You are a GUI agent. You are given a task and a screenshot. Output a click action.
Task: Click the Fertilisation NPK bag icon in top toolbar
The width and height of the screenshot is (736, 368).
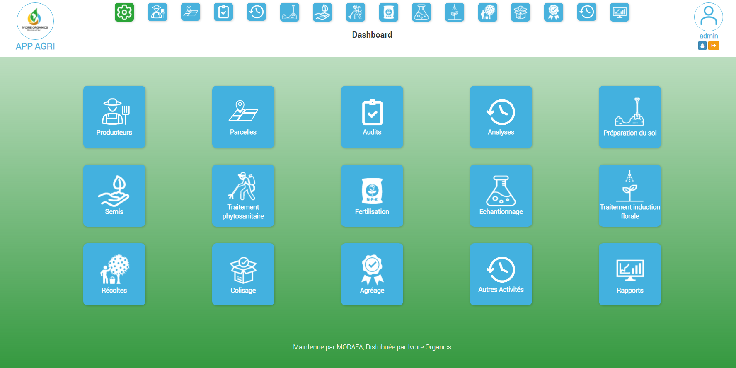(388, 12)
